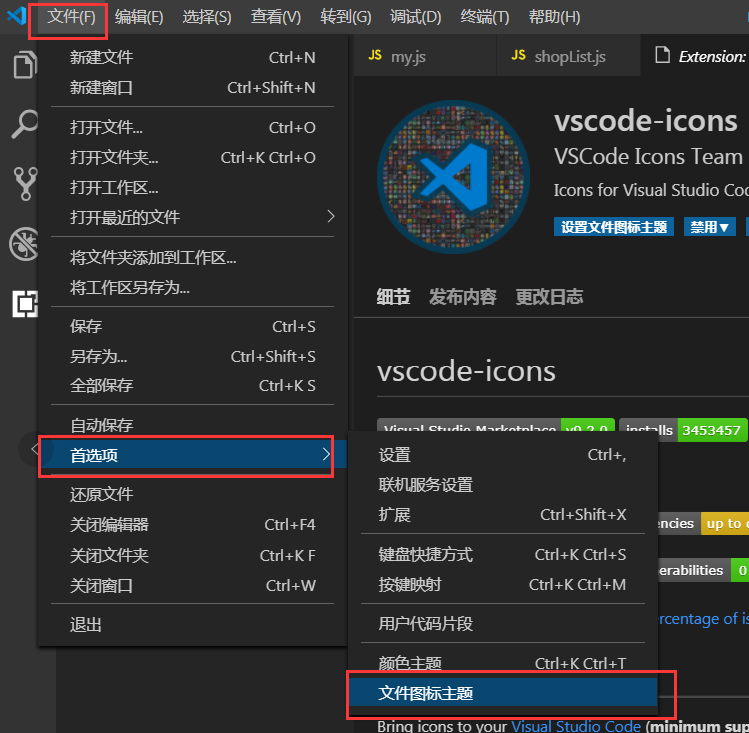Click the JS icon on my.js tab
Screen dimensions: 749x733
click(x=374, y=55)
